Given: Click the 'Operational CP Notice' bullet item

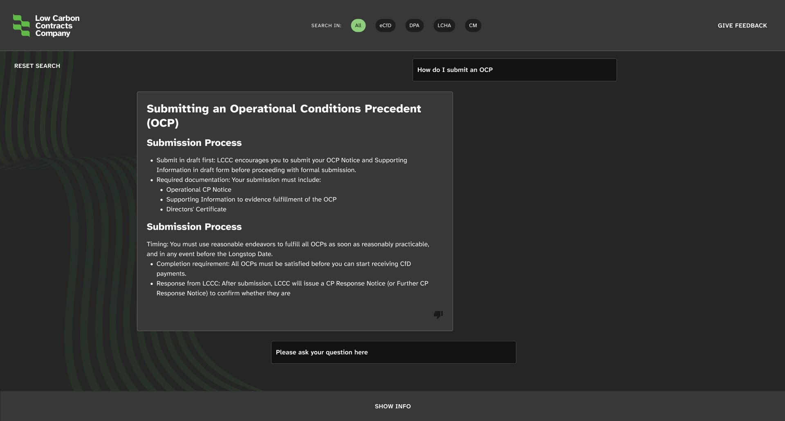Looking at the screenshot, I should click(199, 190).
